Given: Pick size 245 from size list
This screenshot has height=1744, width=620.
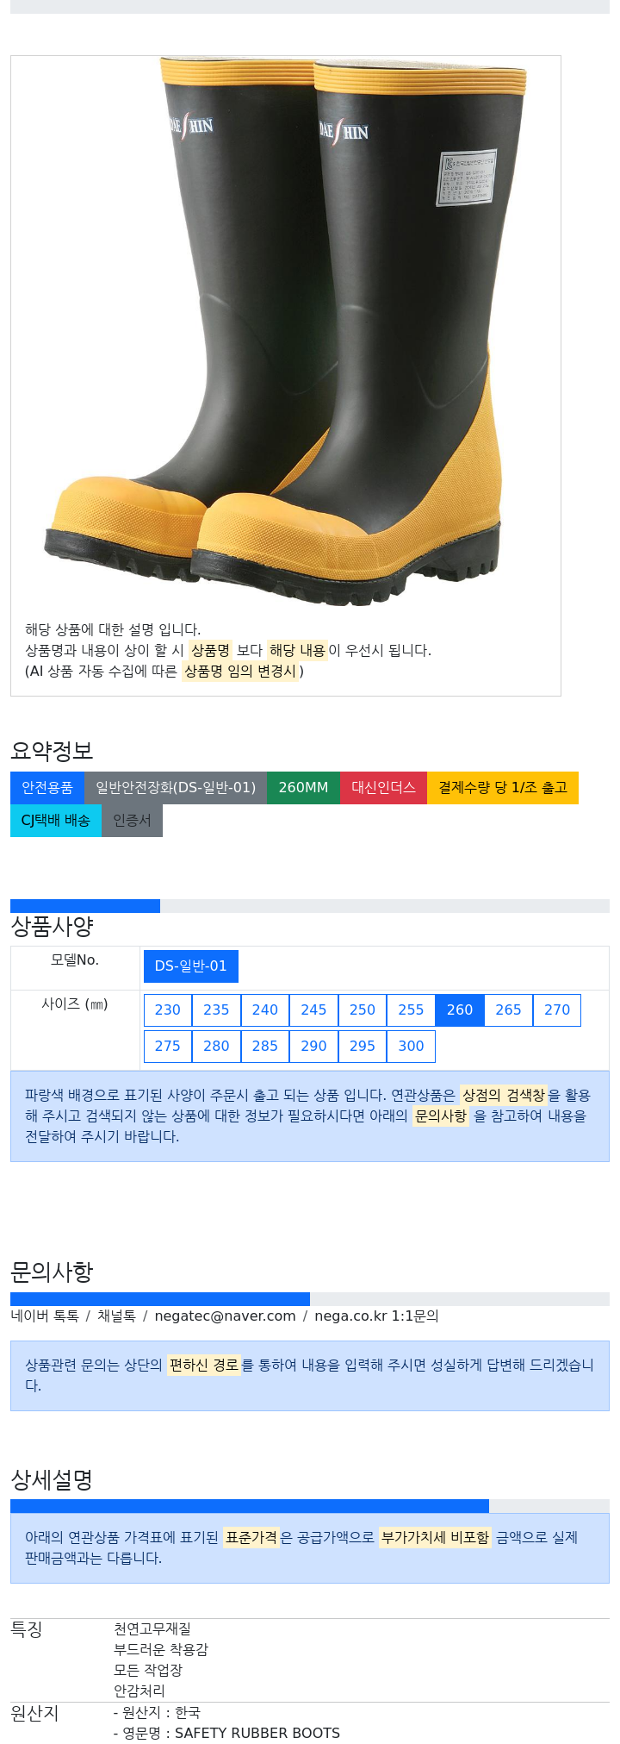Looking at the screenshot, I should coord(313,1010).
